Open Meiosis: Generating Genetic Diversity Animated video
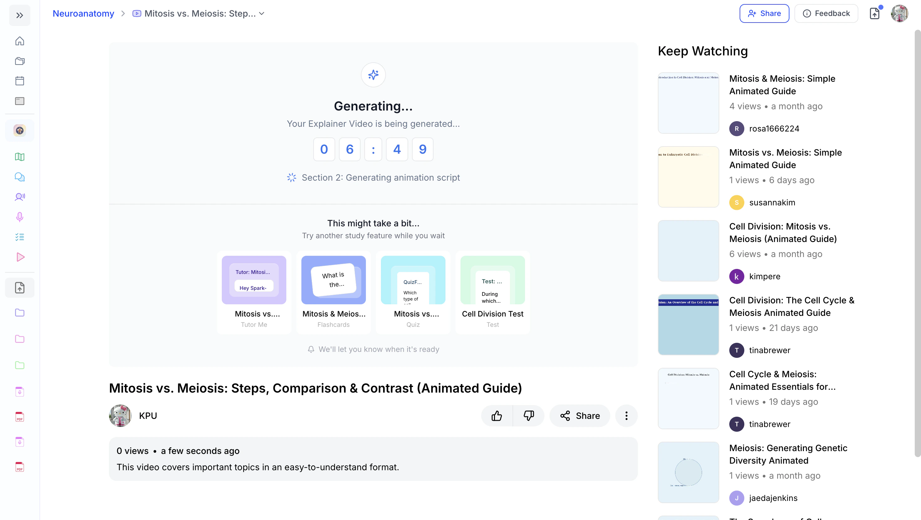The width and height of the screenshot is (921, 520). coord(788,455)
